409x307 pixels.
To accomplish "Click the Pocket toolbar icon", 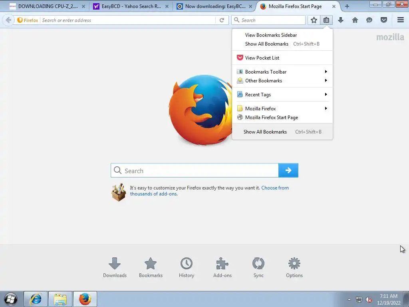I will pos(384,20).
